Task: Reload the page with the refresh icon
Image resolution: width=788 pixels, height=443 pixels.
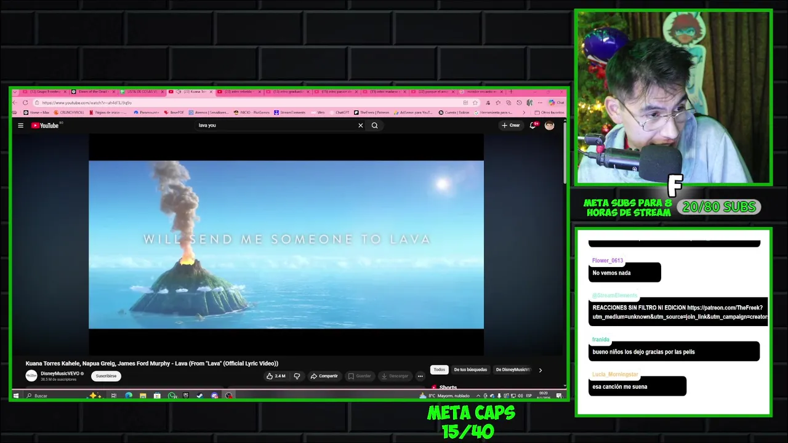Action: pos(25,103)
